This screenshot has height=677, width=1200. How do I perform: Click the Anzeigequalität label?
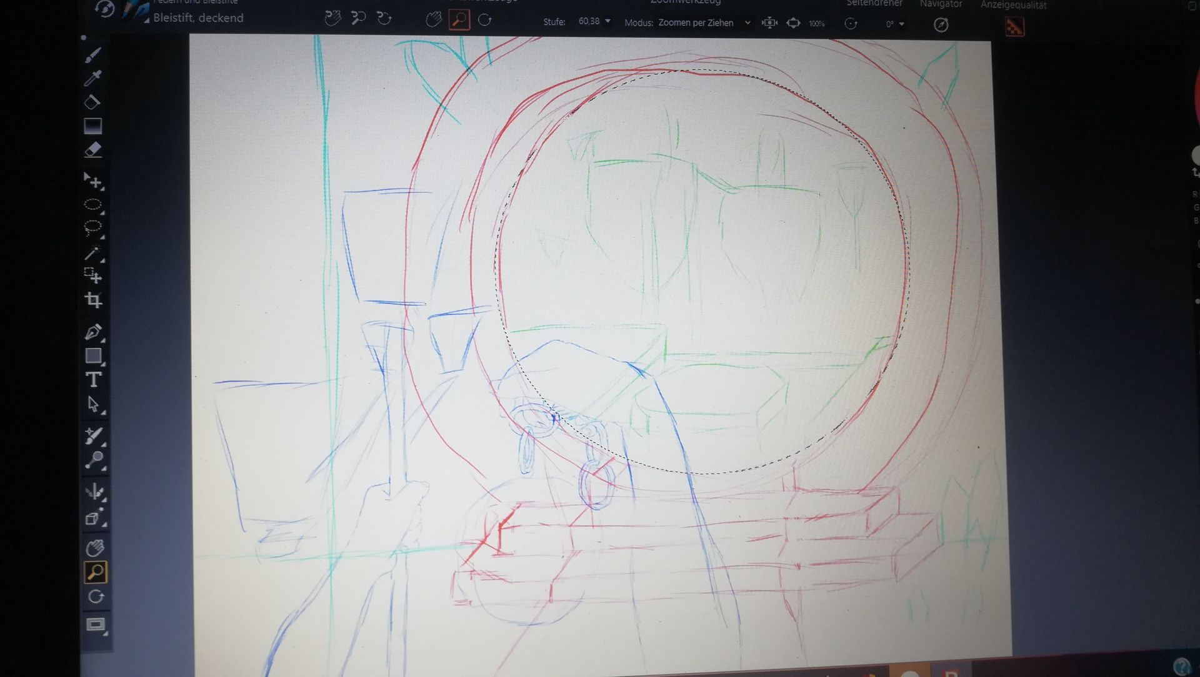click(x=1013, y=5)
